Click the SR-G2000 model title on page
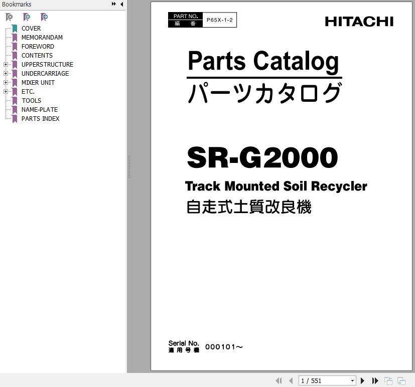The width and height of the screenshot is (415, 387). (262, 157)
